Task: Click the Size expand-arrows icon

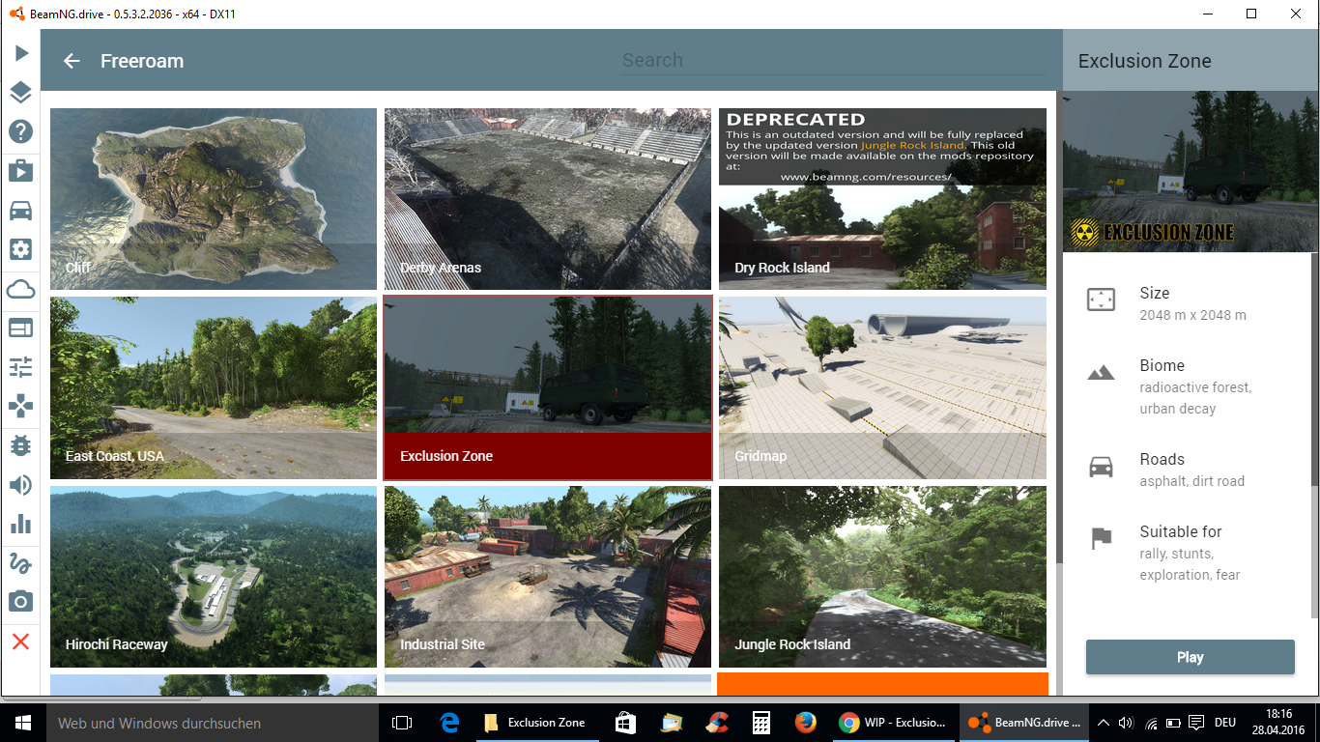Action: coord(1101,300)
